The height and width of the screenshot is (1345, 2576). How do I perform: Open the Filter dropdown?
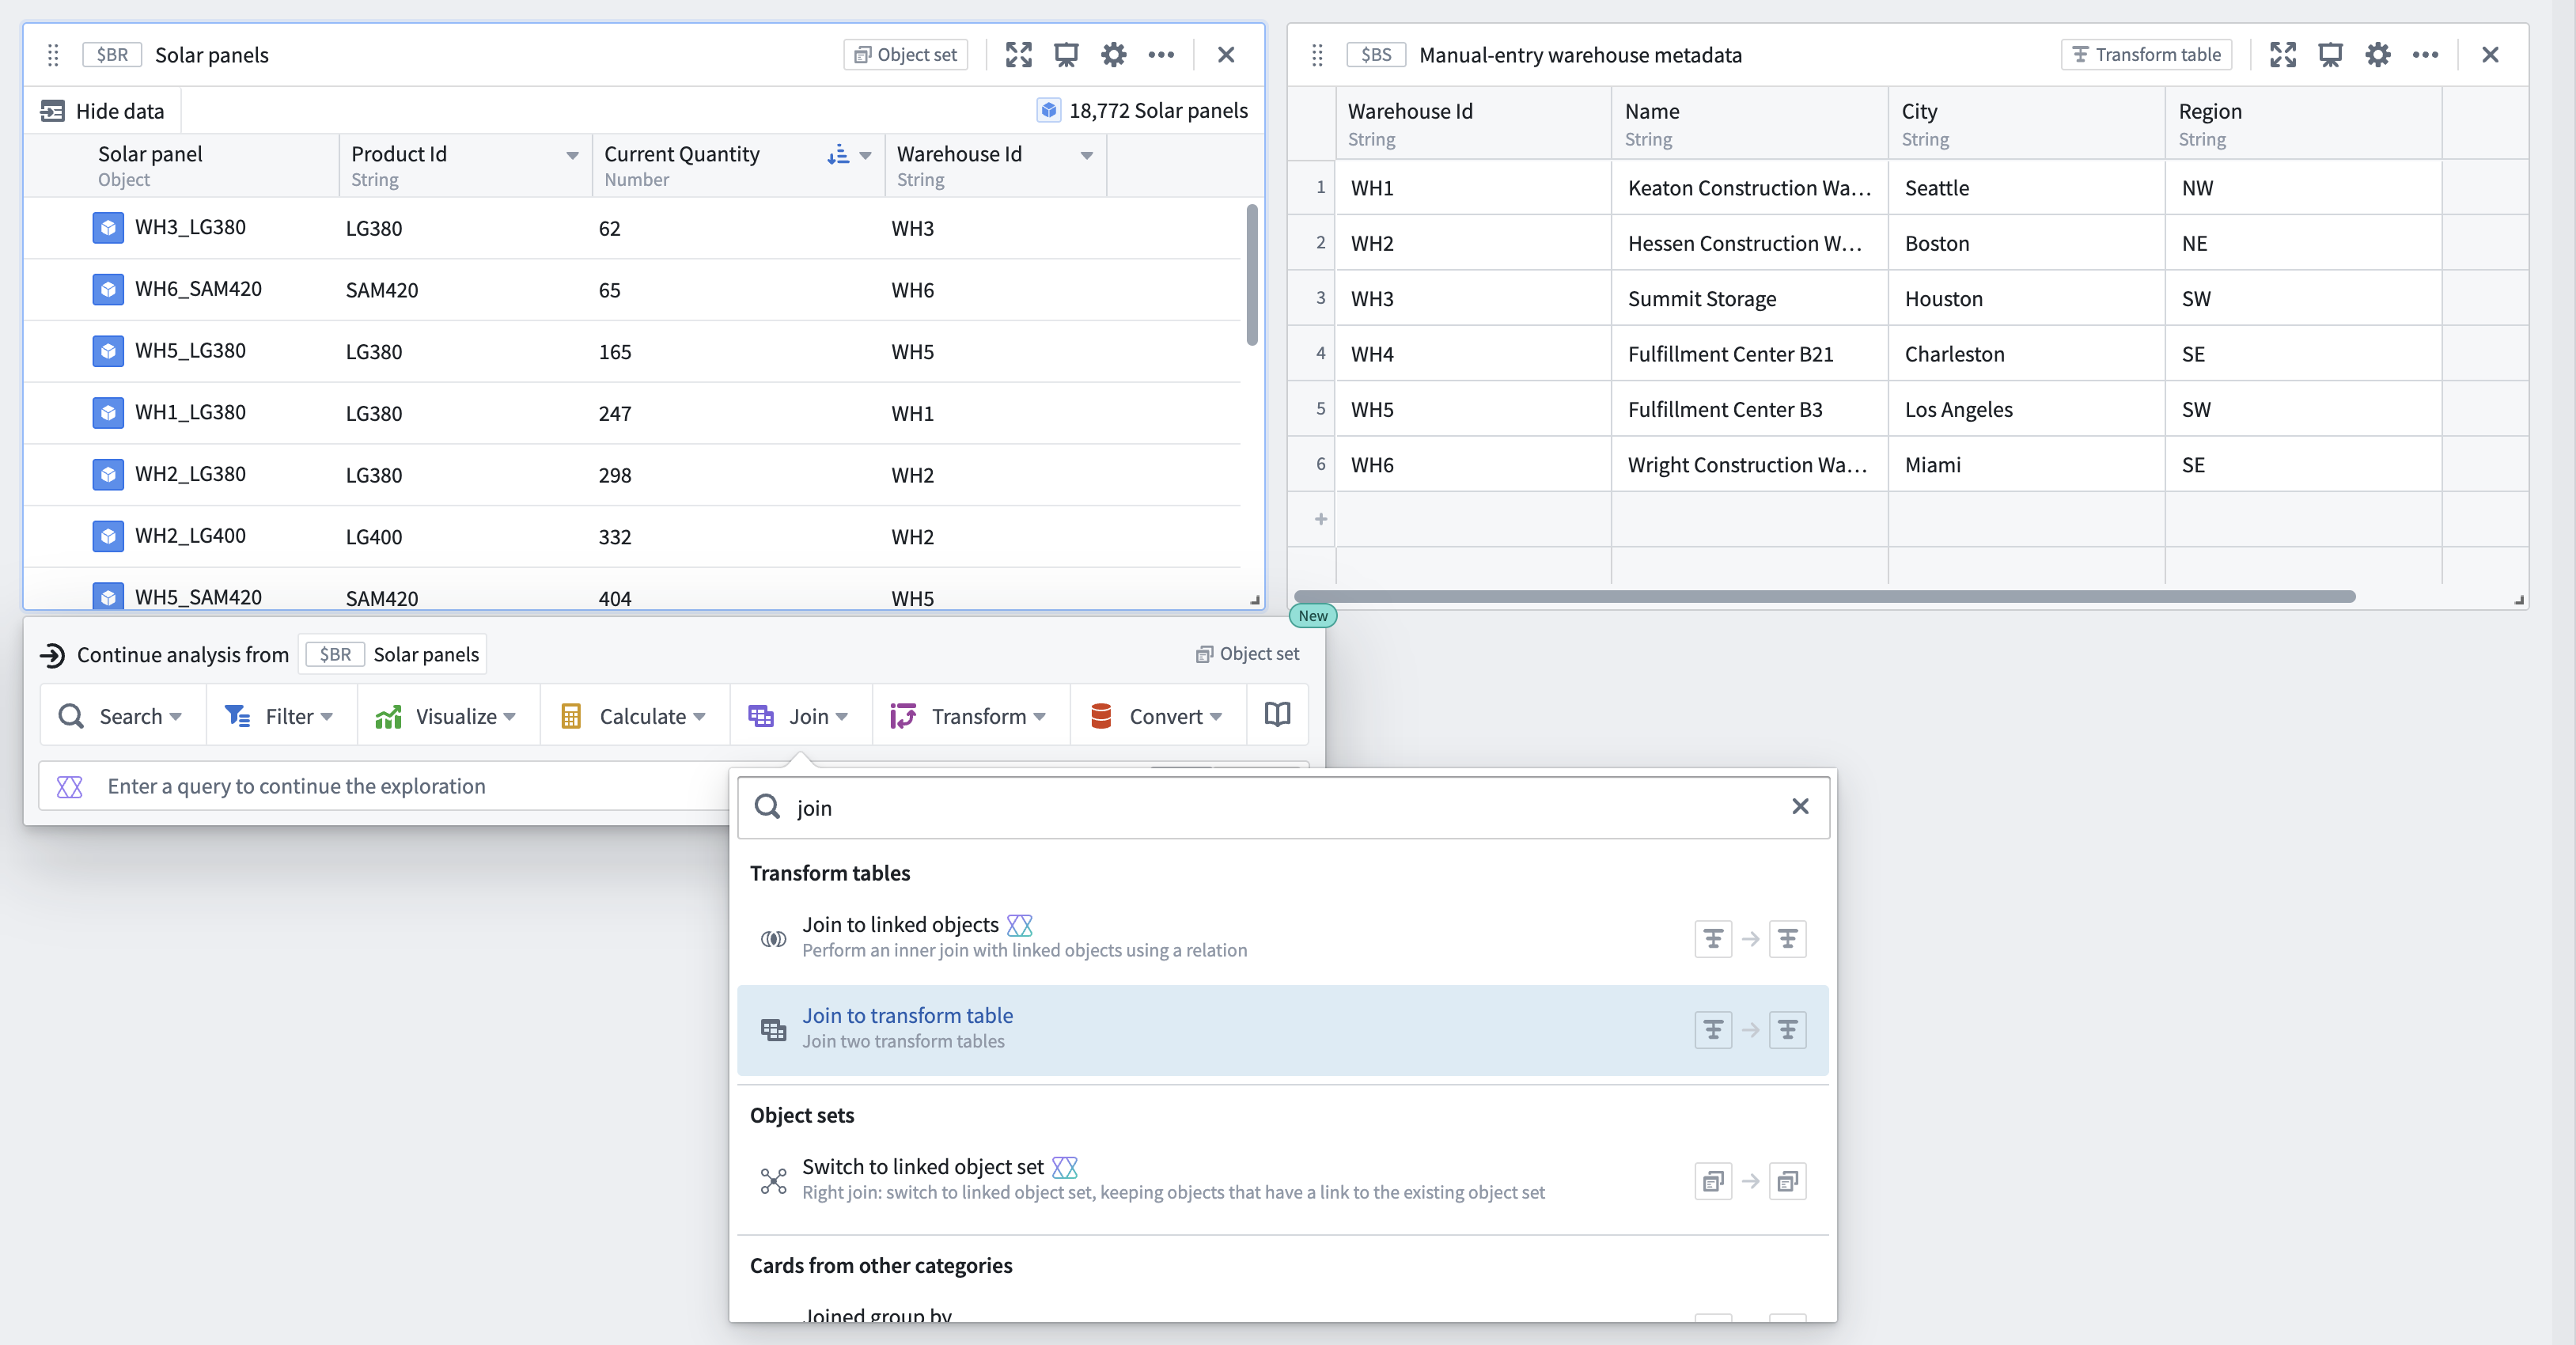coord(281,716)
